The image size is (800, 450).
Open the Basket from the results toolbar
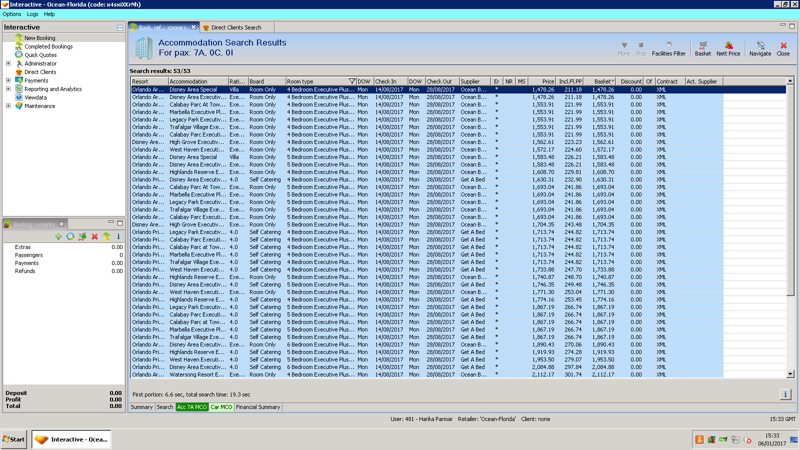[702, 48]
